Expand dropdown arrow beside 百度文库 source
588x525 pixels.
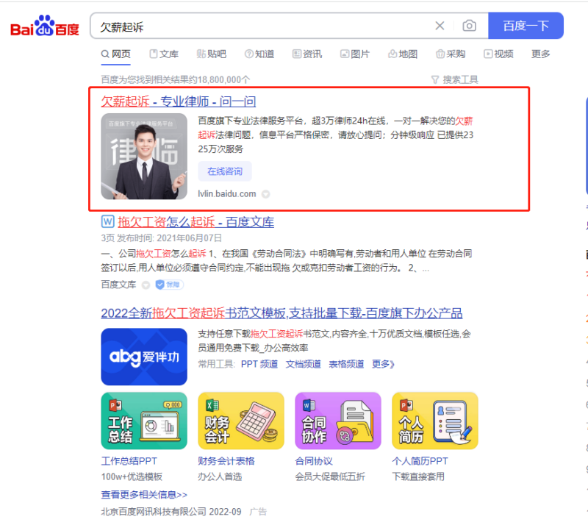coord(146,285)
